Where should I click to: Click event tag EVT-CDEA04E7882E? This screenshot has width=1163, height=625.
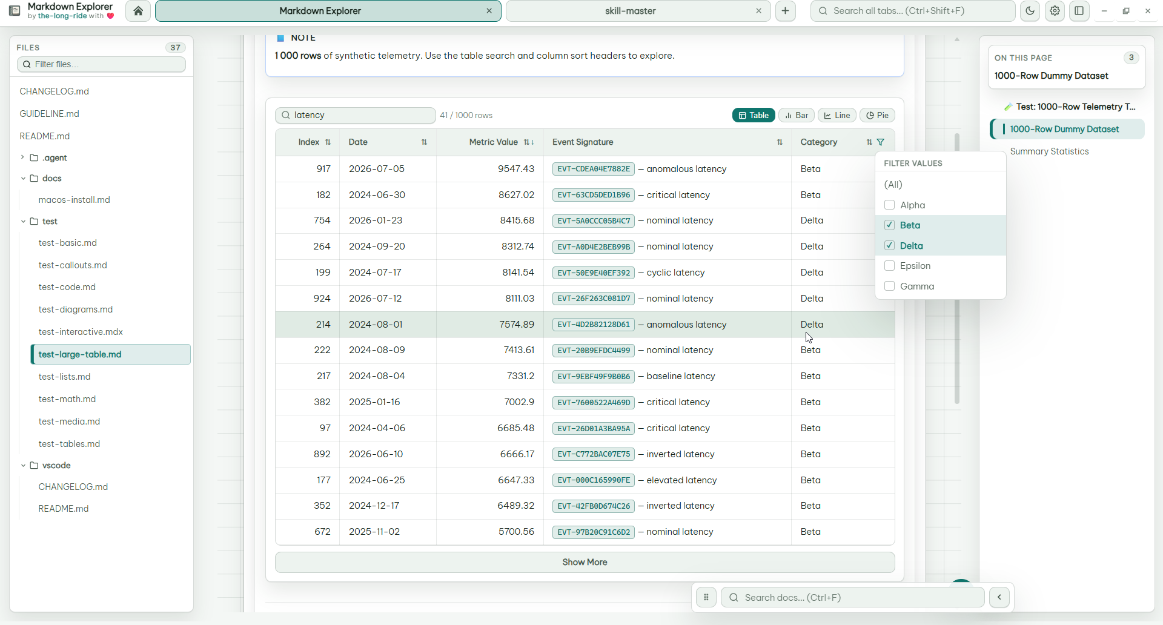[594, 169]
